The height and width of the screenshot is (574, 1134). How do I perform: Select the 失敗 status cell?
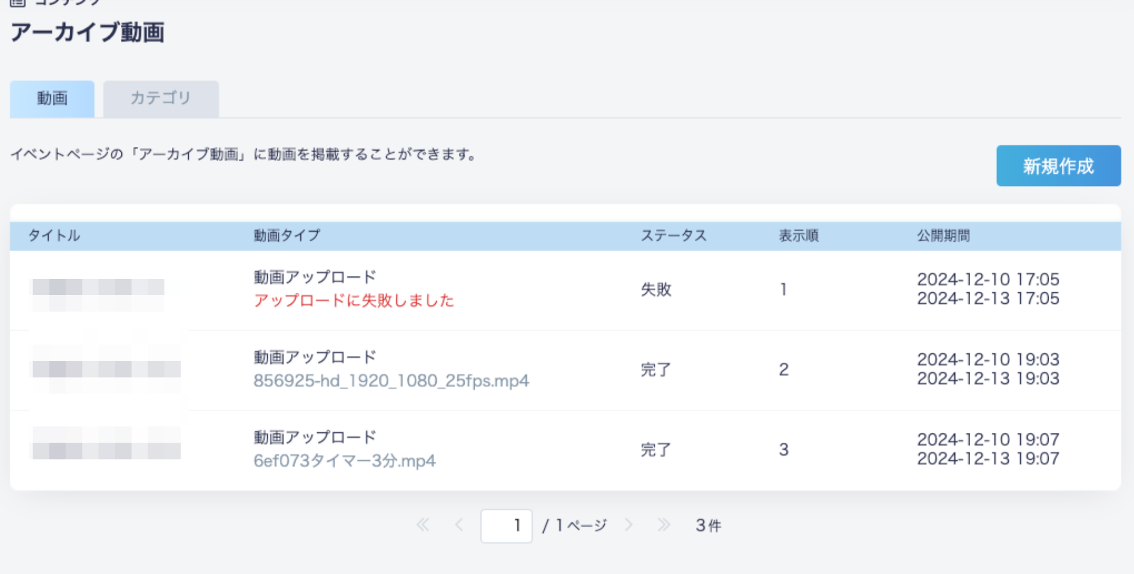click(x=656, y=289)
